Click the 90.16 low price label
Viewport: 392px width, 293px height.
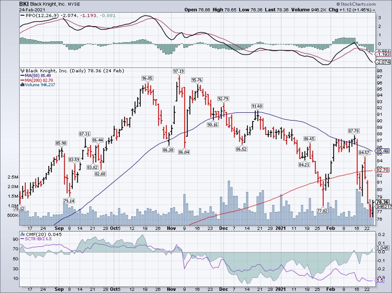(212, 125)
